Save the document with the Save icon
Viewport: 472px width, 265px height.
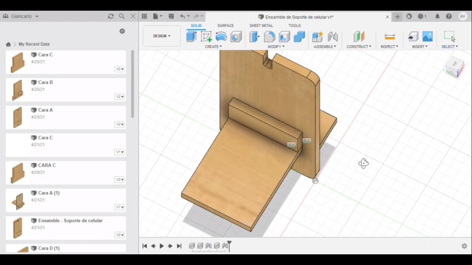(171, 16)
